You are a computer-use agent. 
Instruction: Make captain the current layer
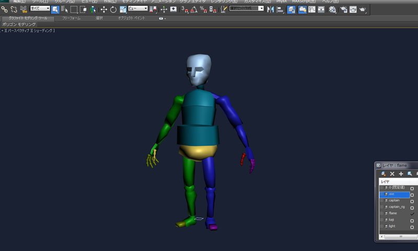pos(412,202)
